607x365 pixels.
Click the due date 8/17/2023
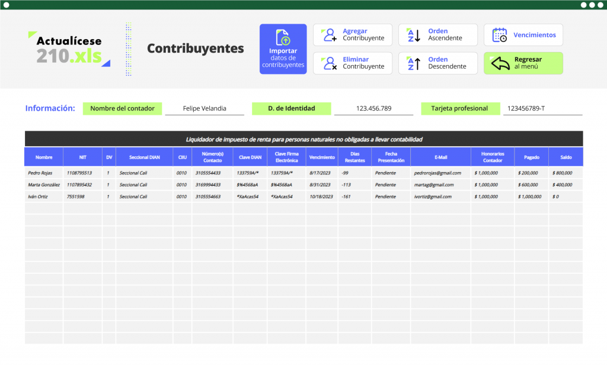point(322,173)
